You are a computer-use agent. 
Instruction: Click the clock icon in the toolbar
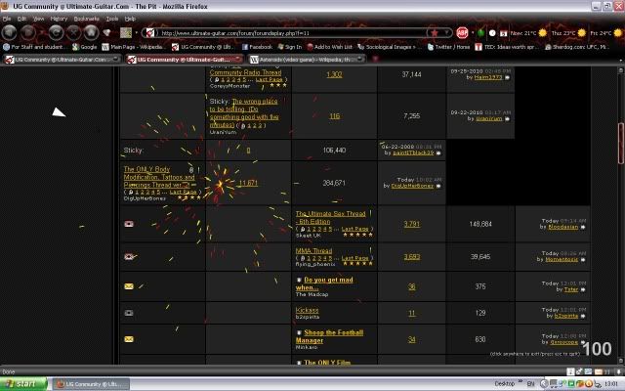(492, 33)
